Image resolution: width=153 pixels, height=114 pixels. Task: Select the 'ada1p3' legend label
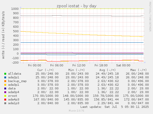pyautogui.click(x=14, y=103)
